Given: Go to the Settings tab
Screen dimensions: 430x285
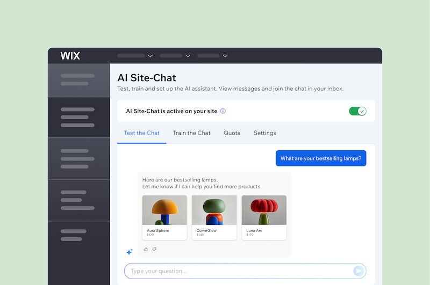Looking at the screenshot, I should click(x=264, y=133).
